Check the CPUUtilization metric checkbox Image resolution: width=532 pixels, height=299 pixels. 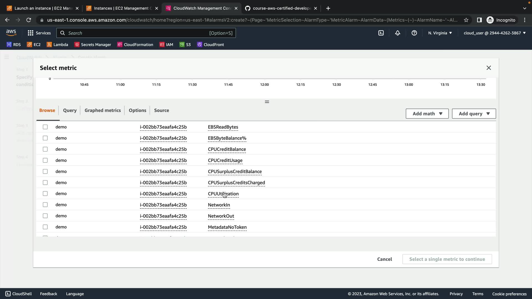(x=45, y=194)
